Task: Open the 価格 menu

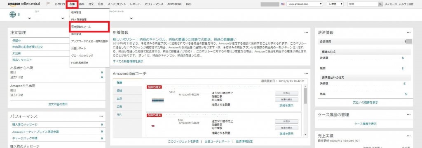Action: 82,4
